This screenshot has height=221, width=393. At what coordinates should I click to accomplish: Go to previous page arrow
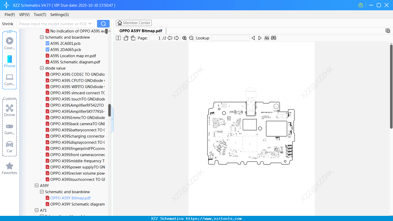[170, 38]
